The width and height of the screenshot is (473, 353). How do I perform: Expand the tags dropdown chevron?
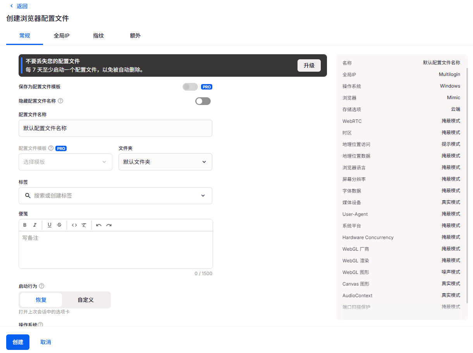point(203,196)
